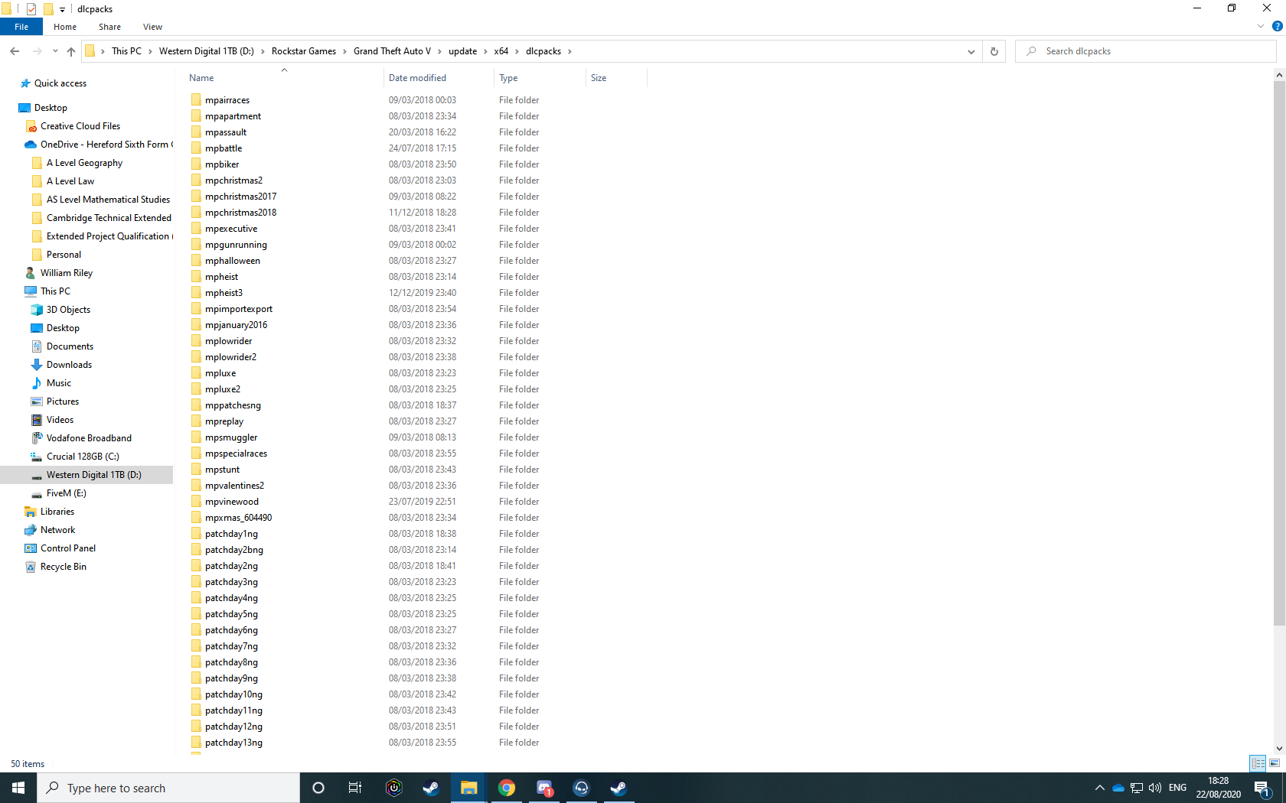Open Downloads in navigation pane
The height and width of the screenshot is (803, 1286).
pyautogui.click(x=69, y=365)
